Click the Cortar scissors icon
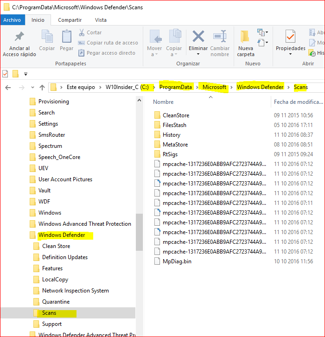The height and width of the screenshot is (337, 325). point(82,32)
